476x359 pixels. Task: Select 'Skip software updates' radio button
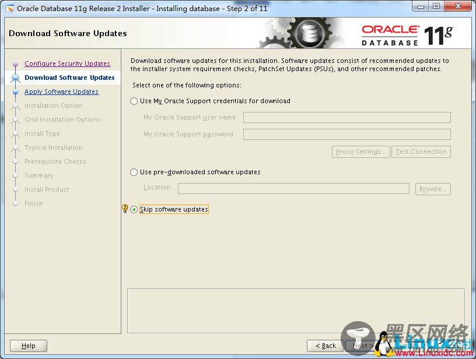pyautogui.click(x=134, y=210)
